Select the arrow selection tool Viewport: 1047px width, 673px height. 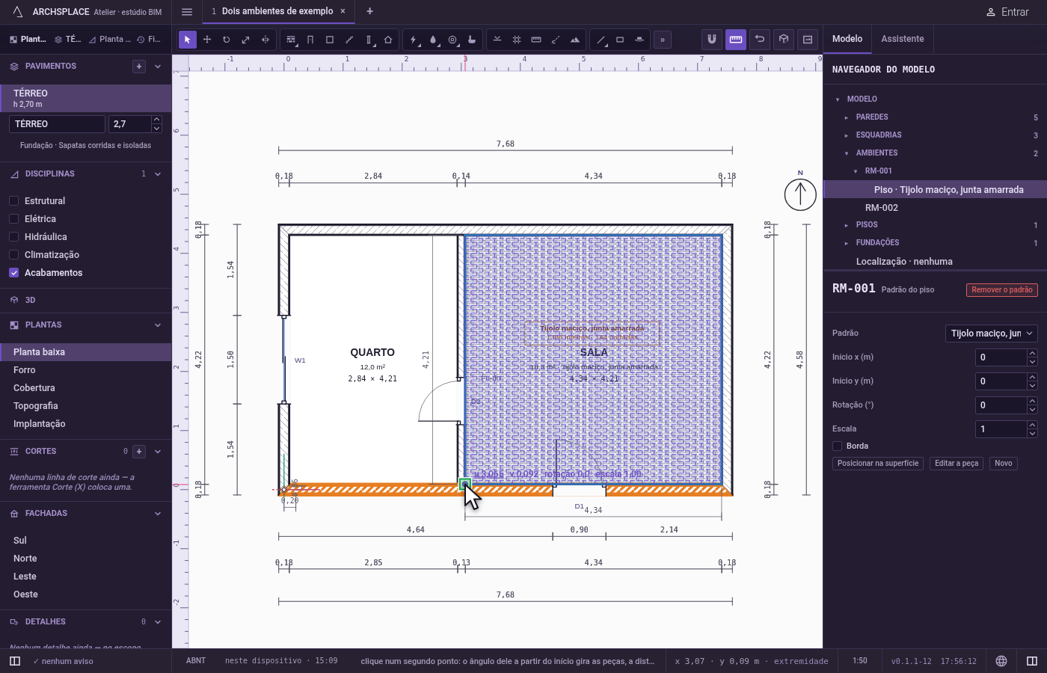188,40
